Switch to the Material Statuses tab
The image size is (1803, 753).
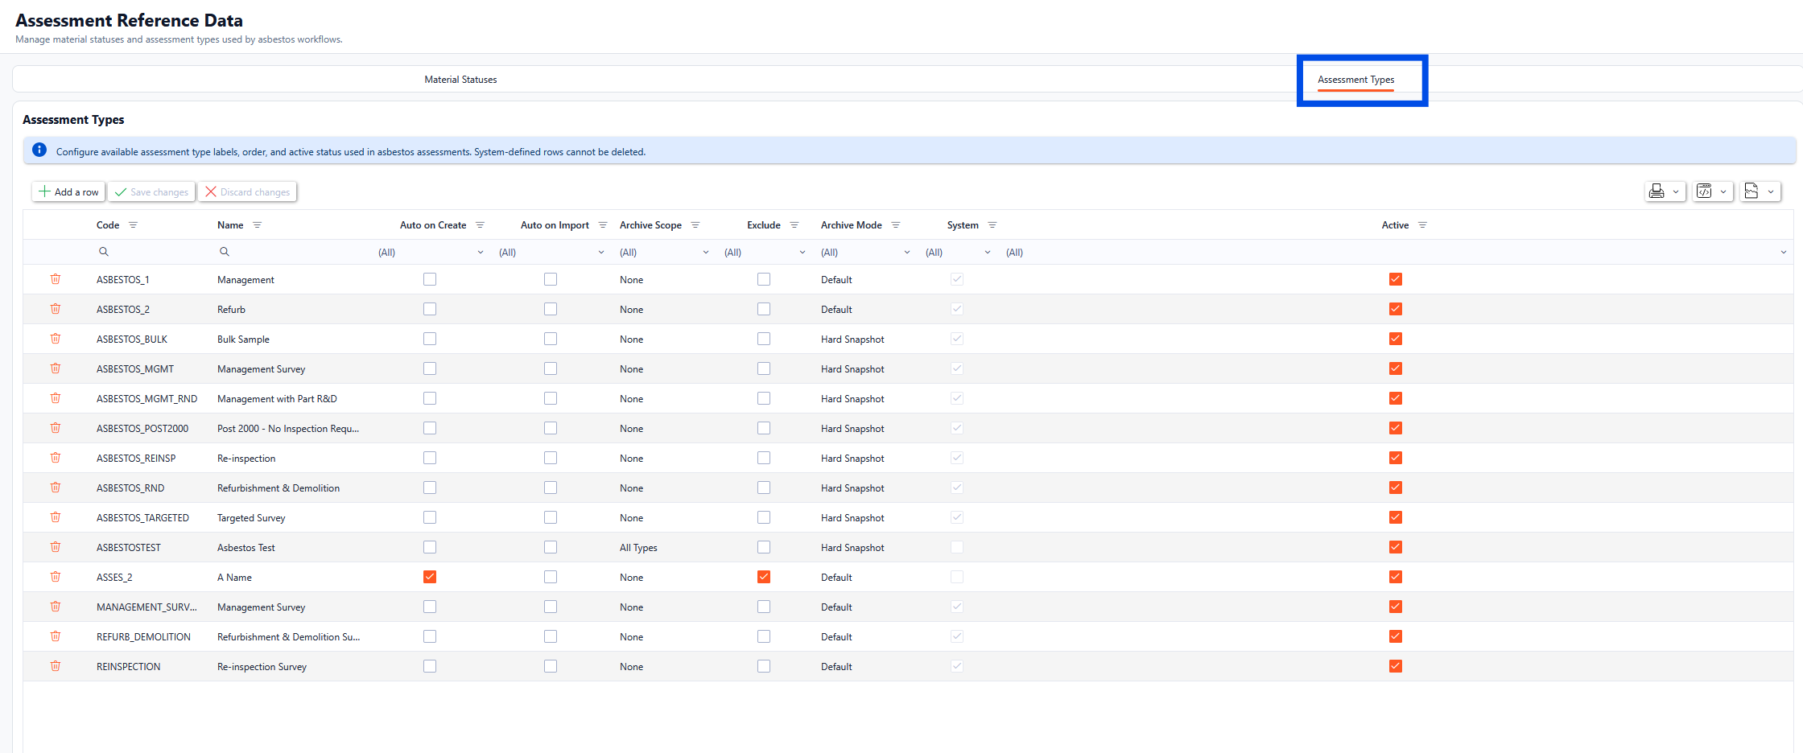coord(460,80)
